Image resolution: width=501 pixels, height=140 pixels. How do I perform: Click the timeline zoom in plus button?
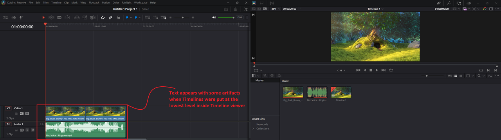pos(193,17)
